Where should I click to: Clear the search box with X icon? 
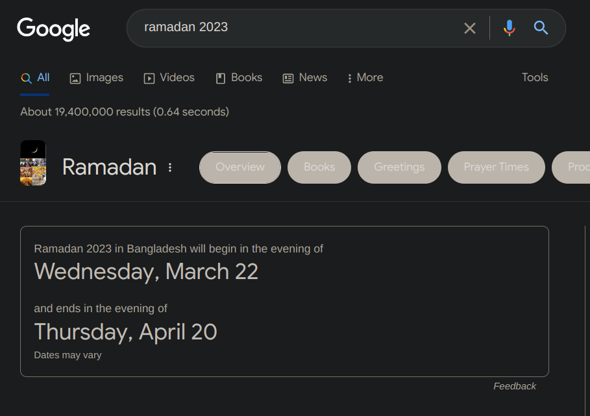[469, 28]
